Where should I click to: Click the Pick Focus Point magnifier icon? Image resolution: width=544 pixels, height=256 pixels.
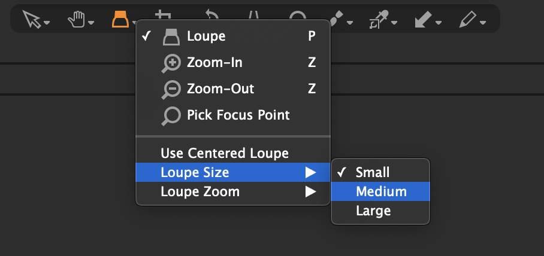pyautogui.click(x=171, y=116)
